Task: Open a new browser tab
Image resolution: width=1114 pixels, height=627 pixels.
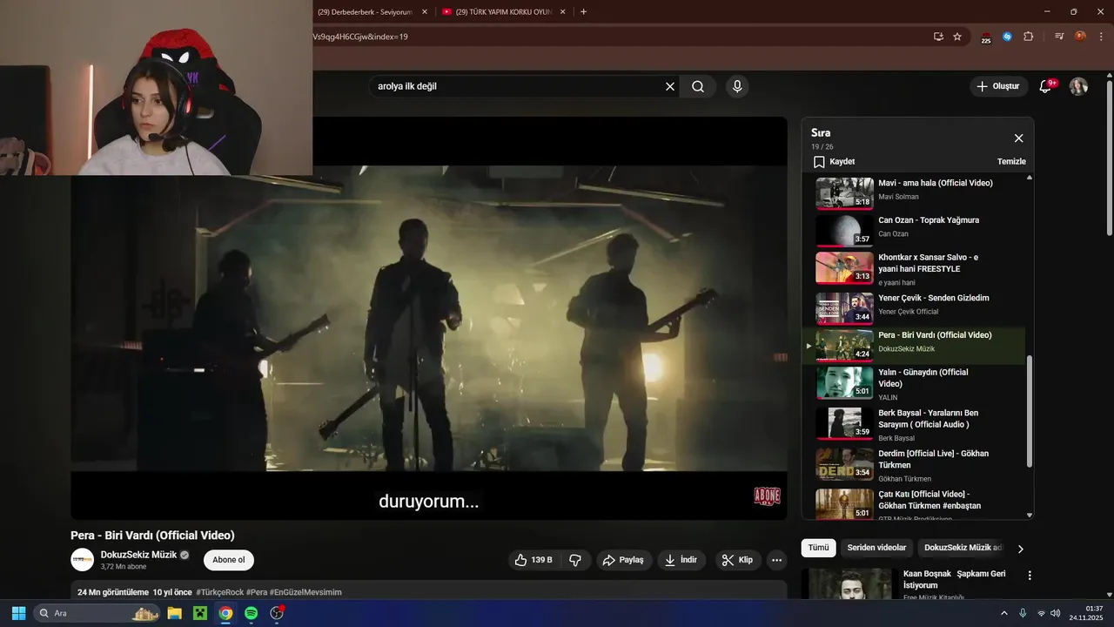Action: [x=583, y=12]
